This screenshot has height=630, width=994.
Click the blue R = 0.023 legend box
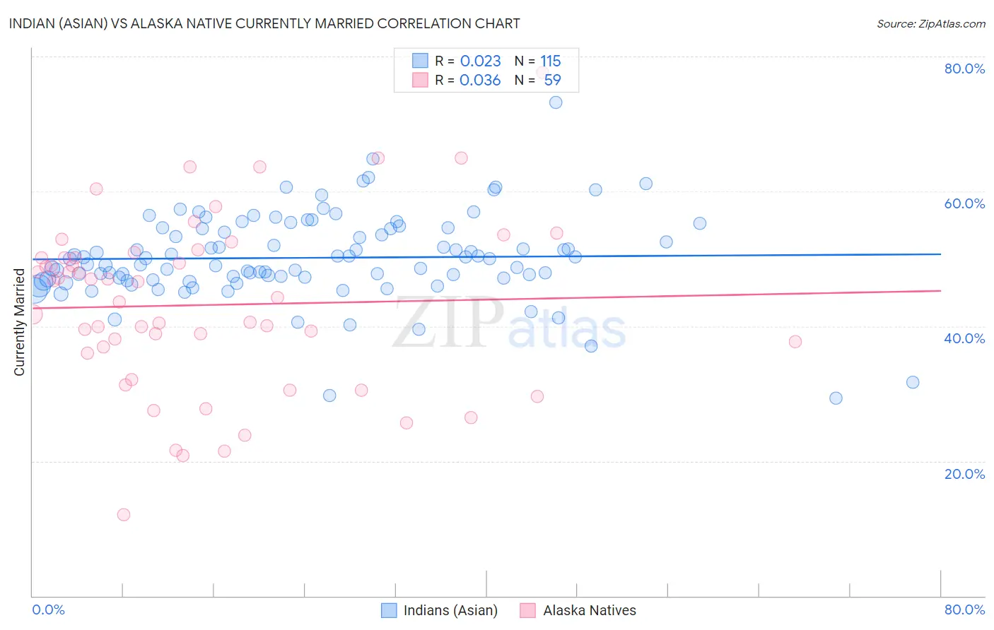[421, 61]
